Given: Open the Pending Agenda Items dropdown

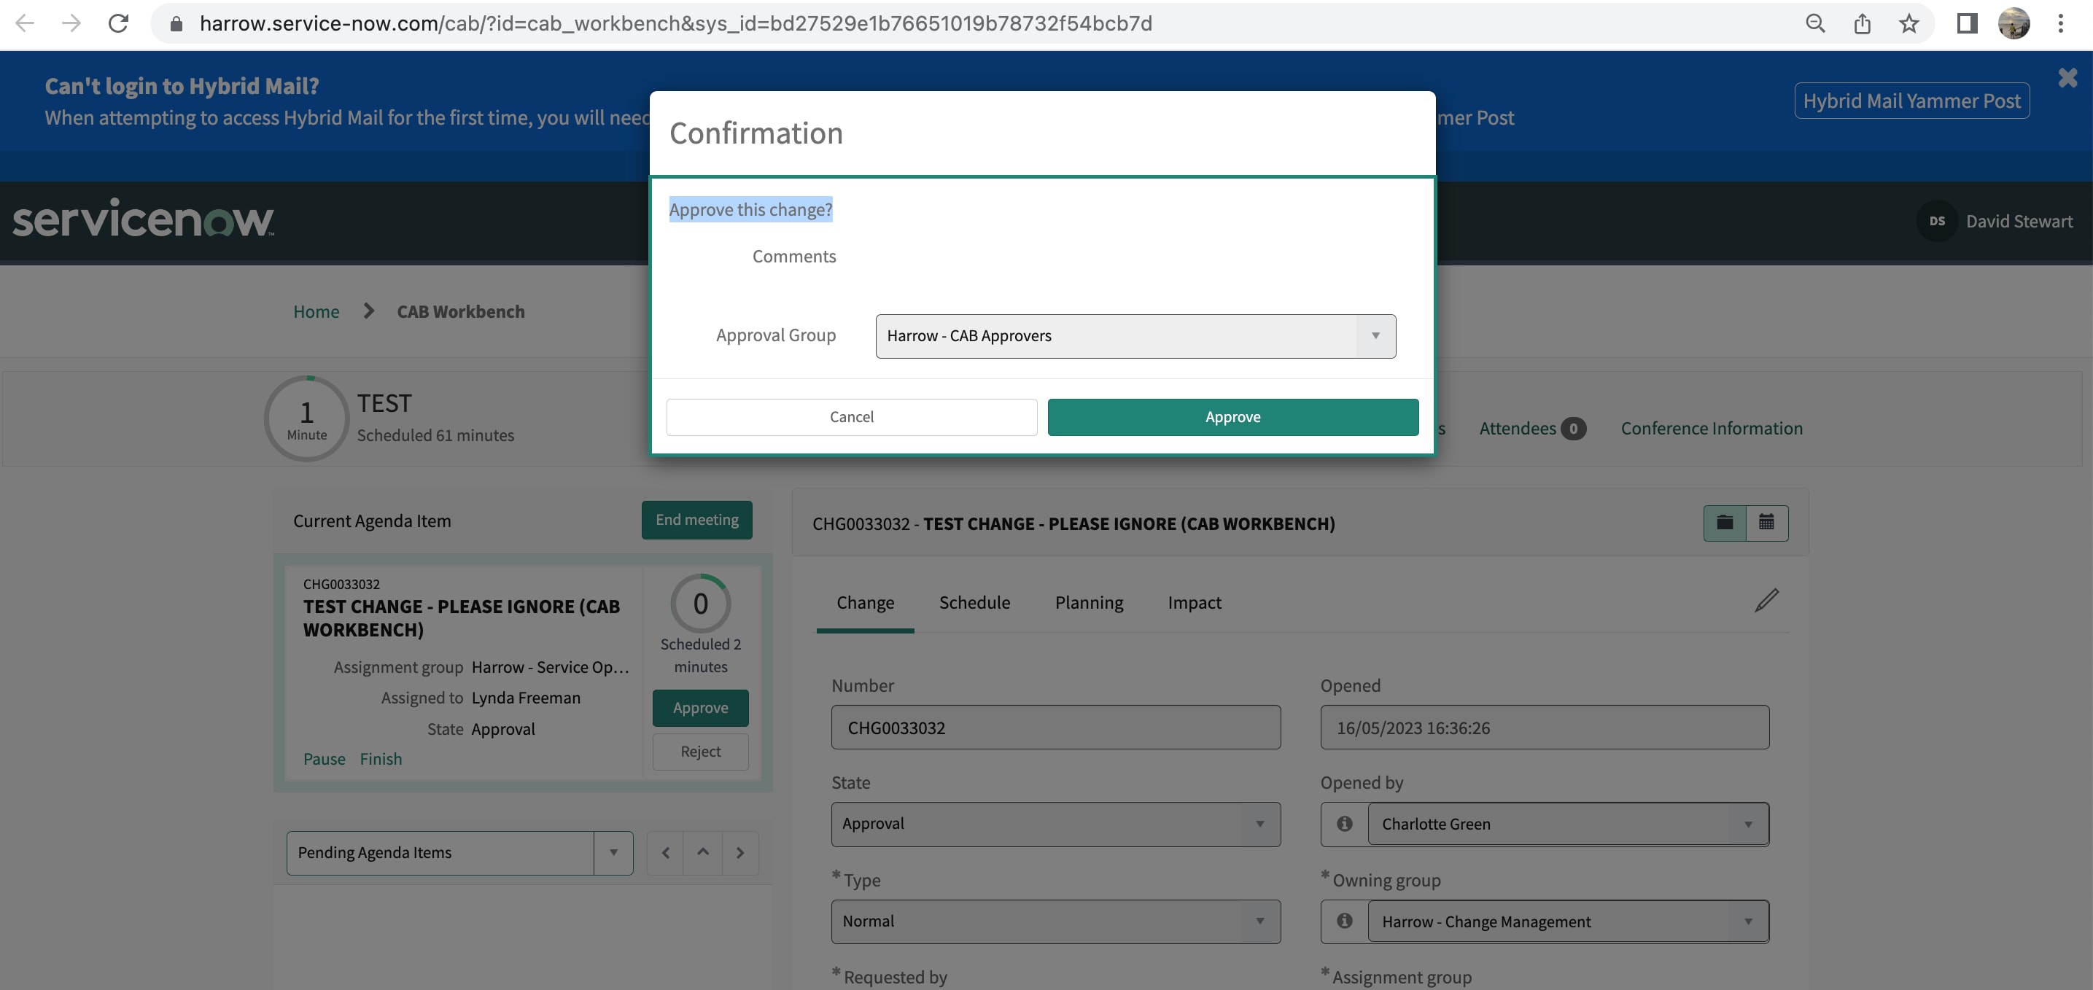Looking at the screenshot, I should pyautogui.click(x=613, y=852).
